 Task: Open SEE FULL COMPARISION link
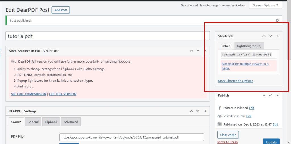pos(29,94)
